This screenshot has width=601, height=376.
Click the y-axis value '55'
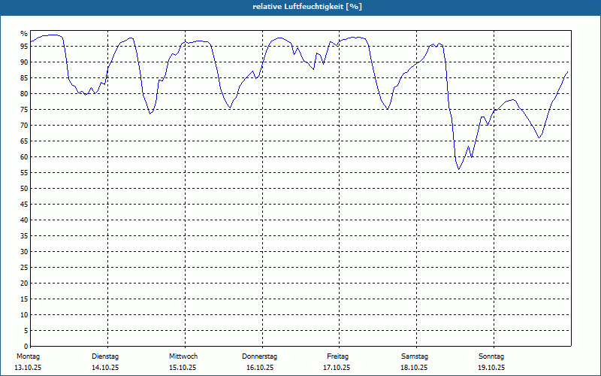[x=24, y=173]
